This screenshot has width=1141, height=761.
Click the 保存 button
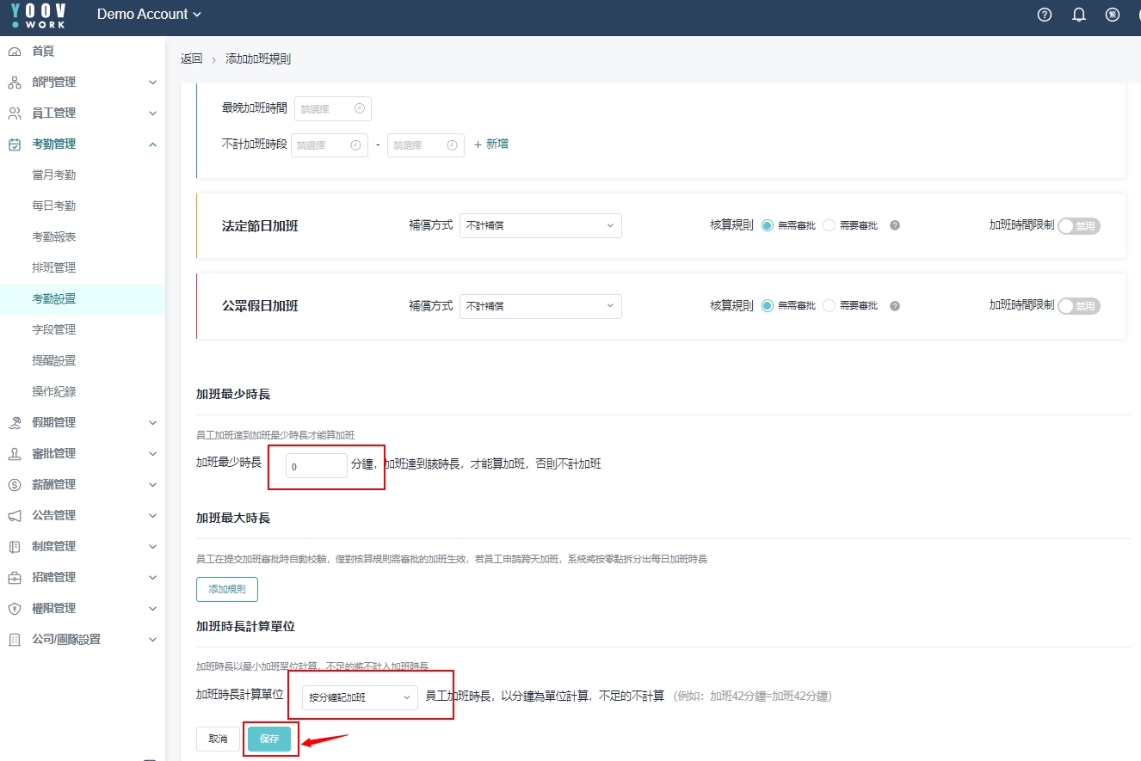tap(269, 739)
